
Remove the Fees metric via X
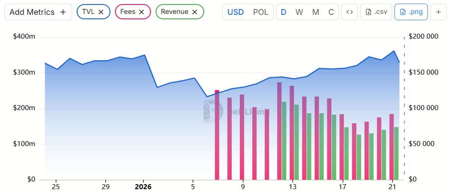142,12
